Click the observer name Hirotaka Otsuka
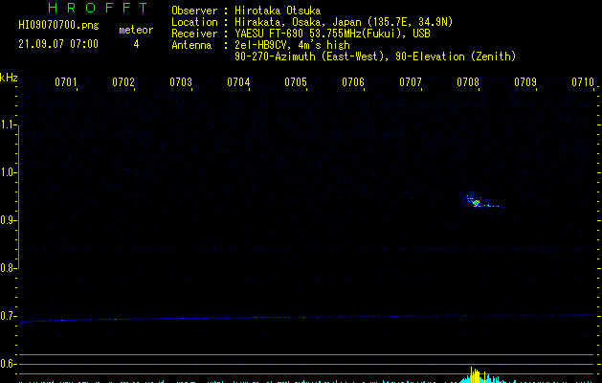The image size is (602, 383). point(278,11)
